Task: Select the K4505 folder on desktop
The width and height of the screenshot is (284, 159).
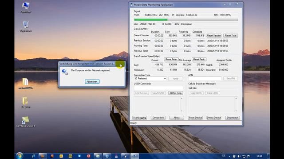Action: click(26, 102)
